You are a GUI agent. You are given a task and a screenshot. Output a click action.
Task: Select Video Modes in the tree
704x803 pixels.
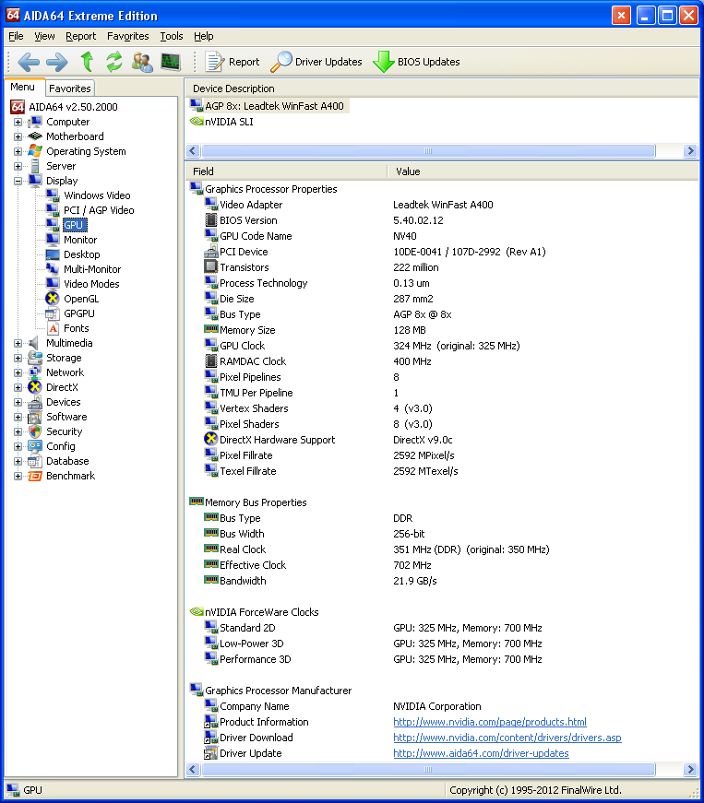tap(91, 284)
